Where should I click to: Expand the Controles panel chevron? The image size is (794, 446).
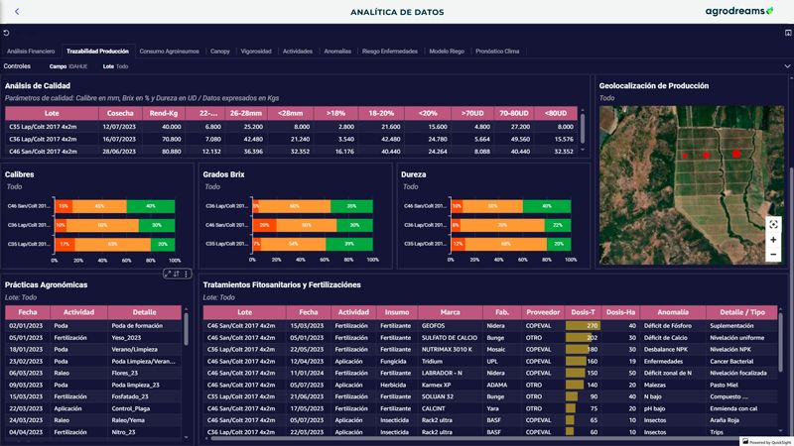click(x=785, y=65)
